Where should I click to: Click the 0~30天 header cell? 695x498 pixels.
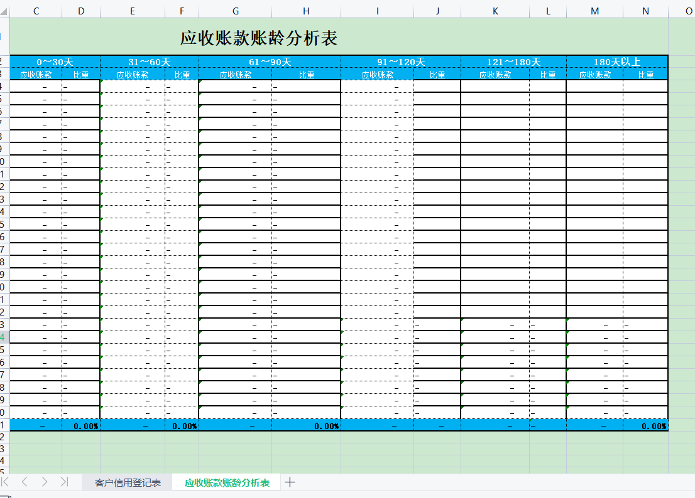pos(55,62)
